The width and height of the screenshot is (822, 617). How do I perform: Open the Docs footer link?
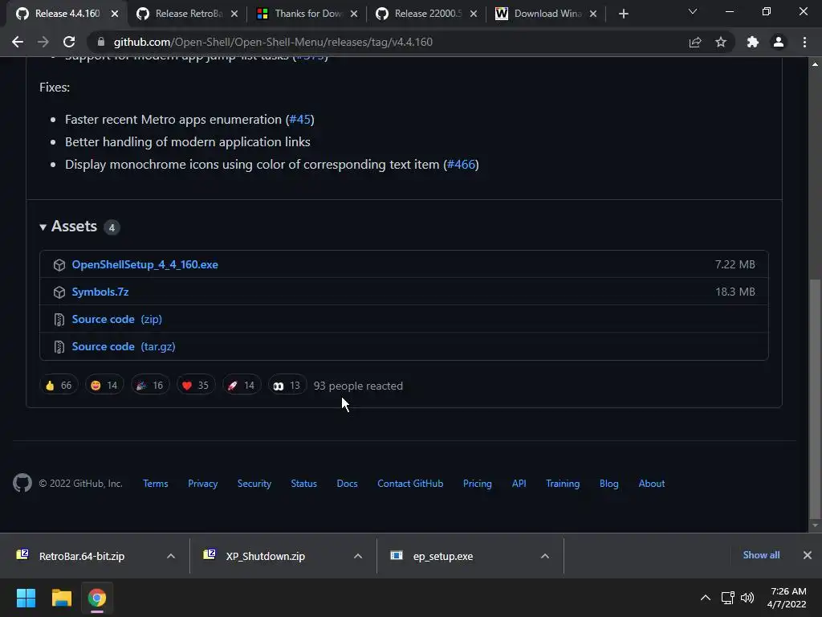(347, 484)
